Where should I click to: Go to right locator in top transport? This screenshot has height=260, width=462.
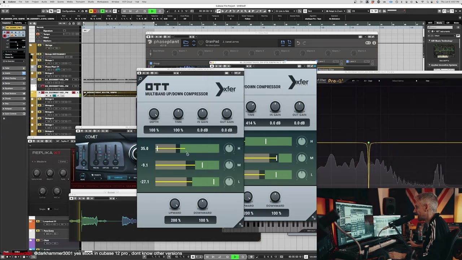(x=130, y=11)
